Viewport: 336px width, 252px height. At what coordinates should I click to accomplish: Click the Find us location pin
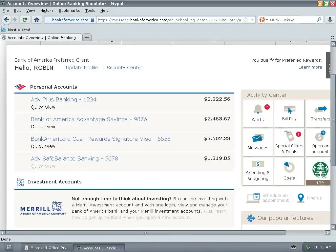[301, 198]
